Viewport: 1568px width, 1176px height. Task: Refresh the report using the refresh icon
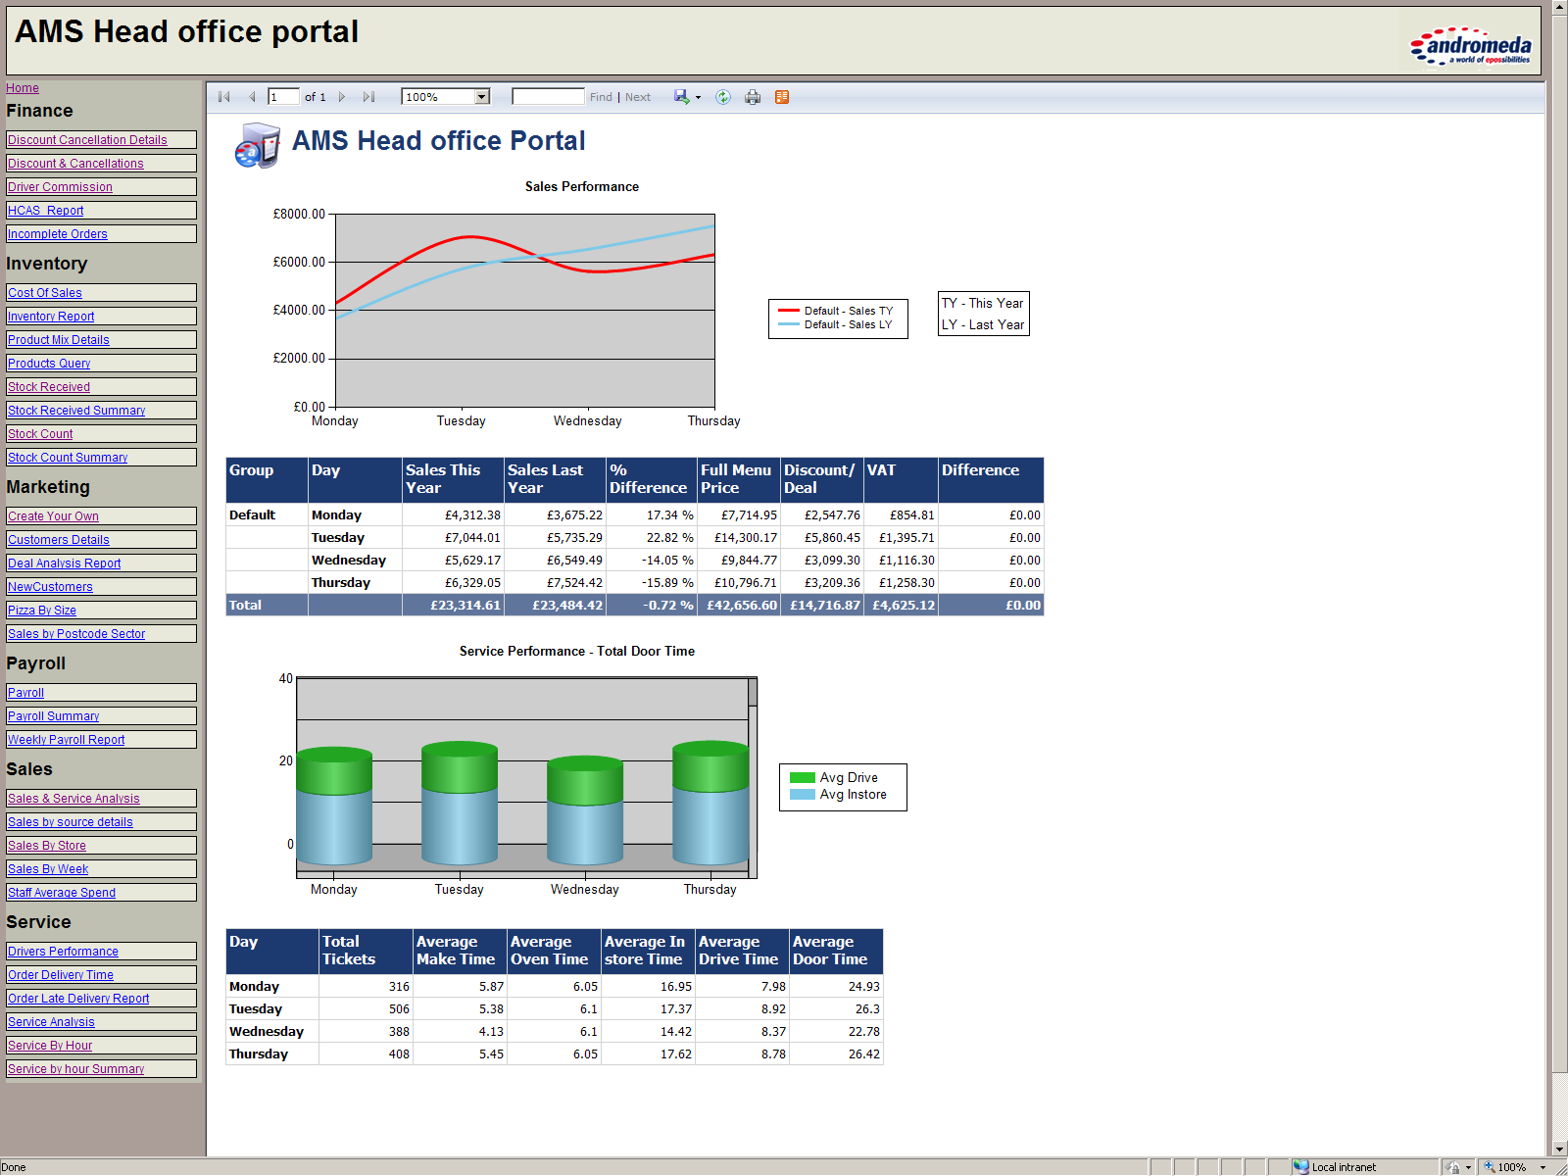(723, 97)
